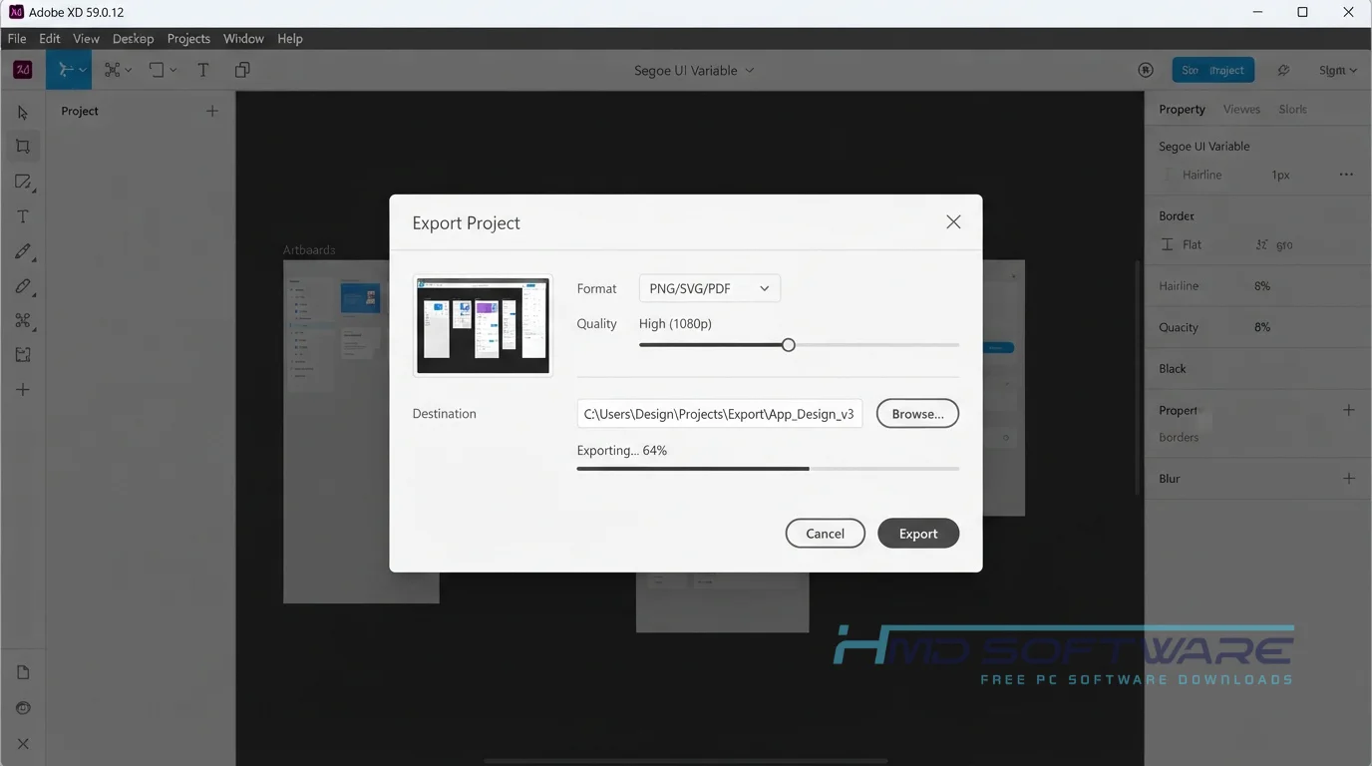This screenshot has width=1372, height=766.
Task: Click the export preview thumbnail
Action: pyautogui.click(x=483, y=326)
